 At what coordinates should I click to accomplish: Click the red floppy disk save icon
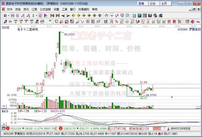[150, 16]
